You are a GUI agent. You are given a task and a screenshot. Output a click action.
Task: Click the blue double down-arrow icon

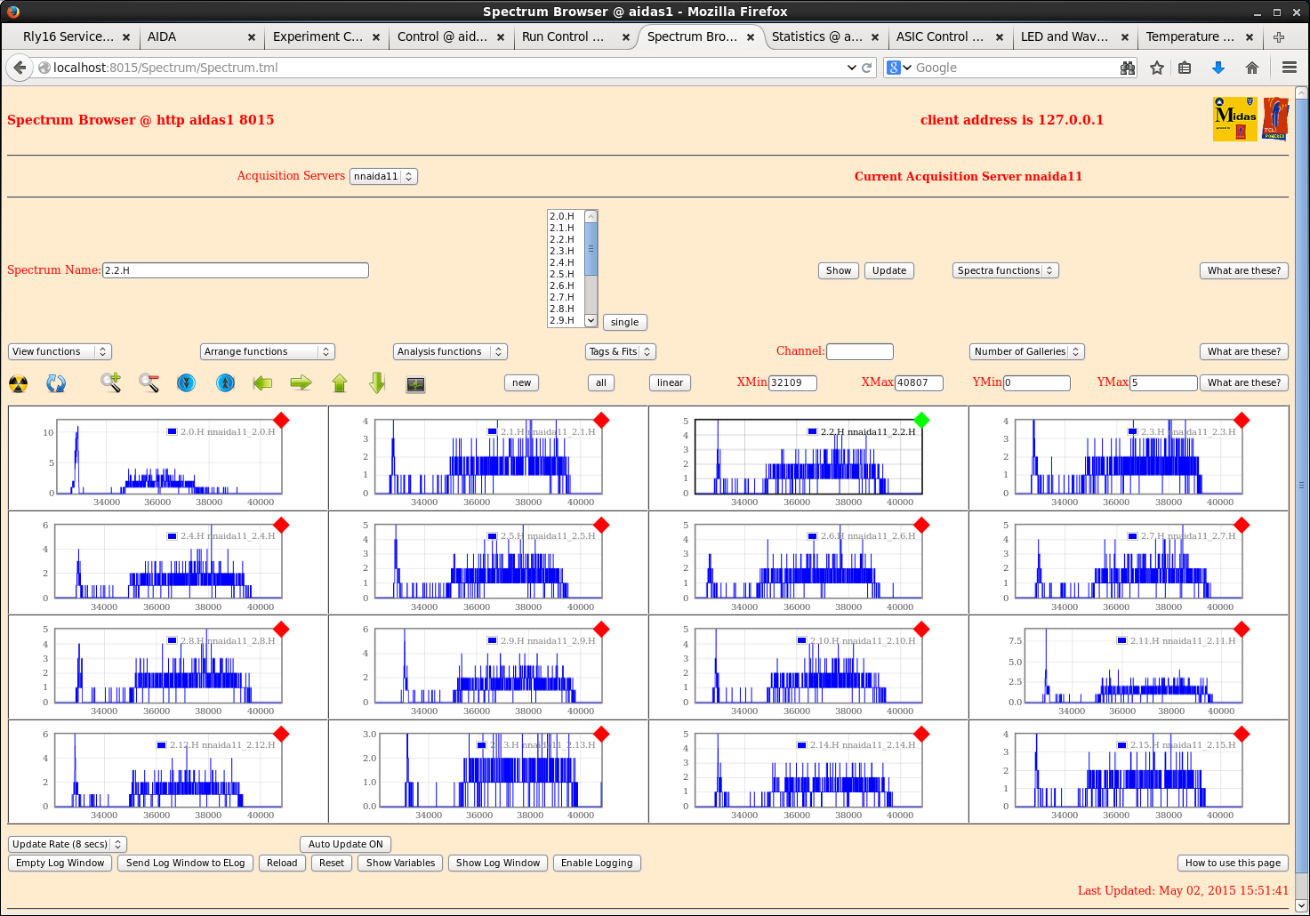coord(186,382)
